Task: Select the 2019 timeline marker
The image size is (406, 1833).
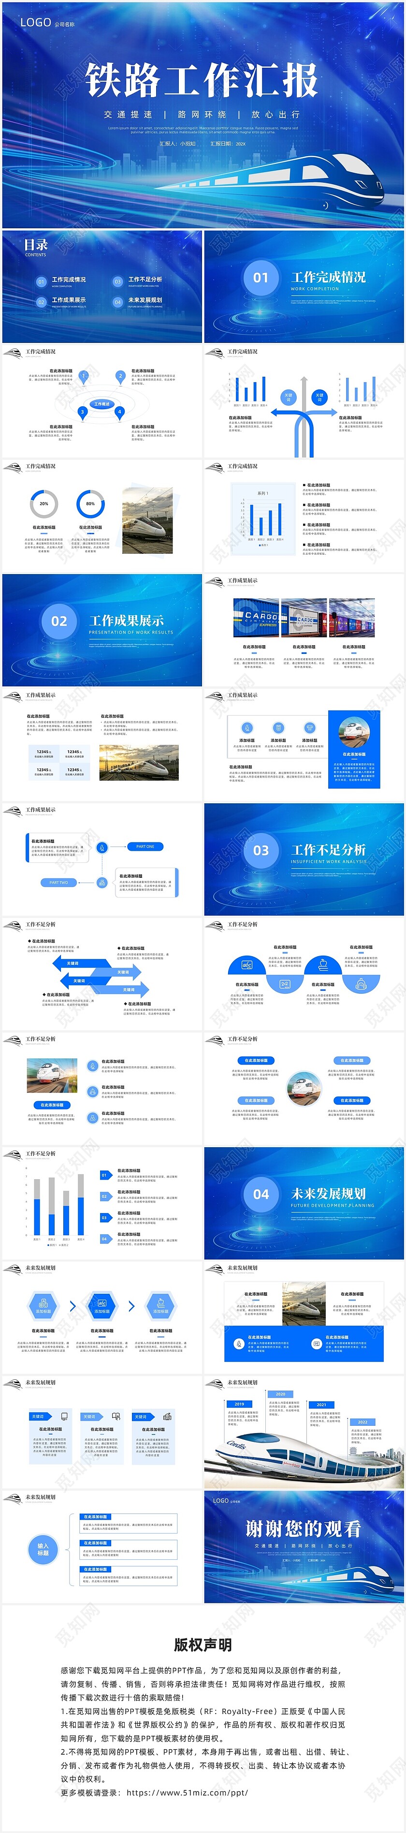Action: point(239,1404)
